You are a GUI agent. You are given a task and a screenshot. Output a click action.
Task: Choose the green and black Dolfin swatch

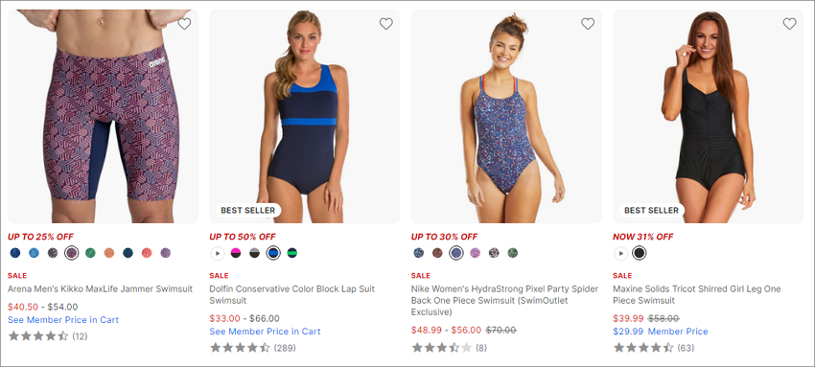click(x=292, y=253)
